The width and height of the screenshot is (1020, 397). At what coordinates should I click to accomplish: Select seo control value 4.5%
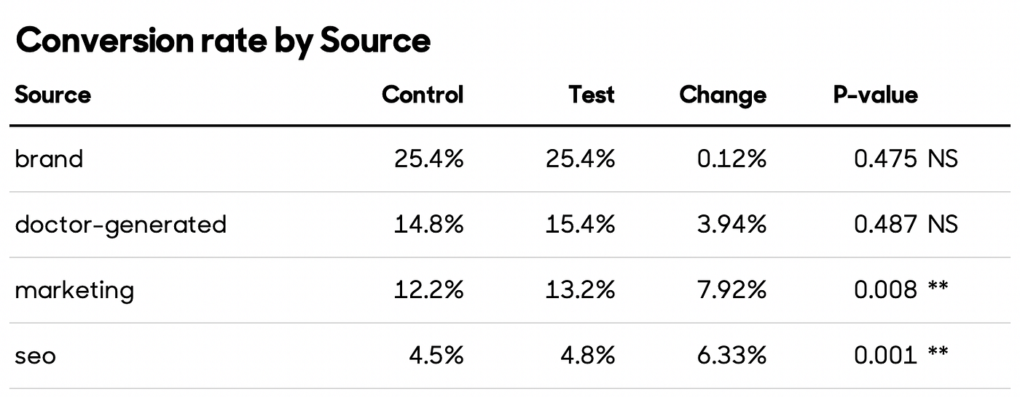pos(436,356)
